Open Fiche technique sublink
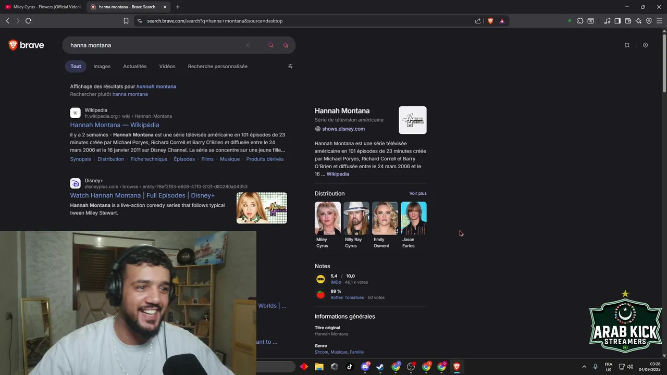Screen dimensions: 667x375 149,159
